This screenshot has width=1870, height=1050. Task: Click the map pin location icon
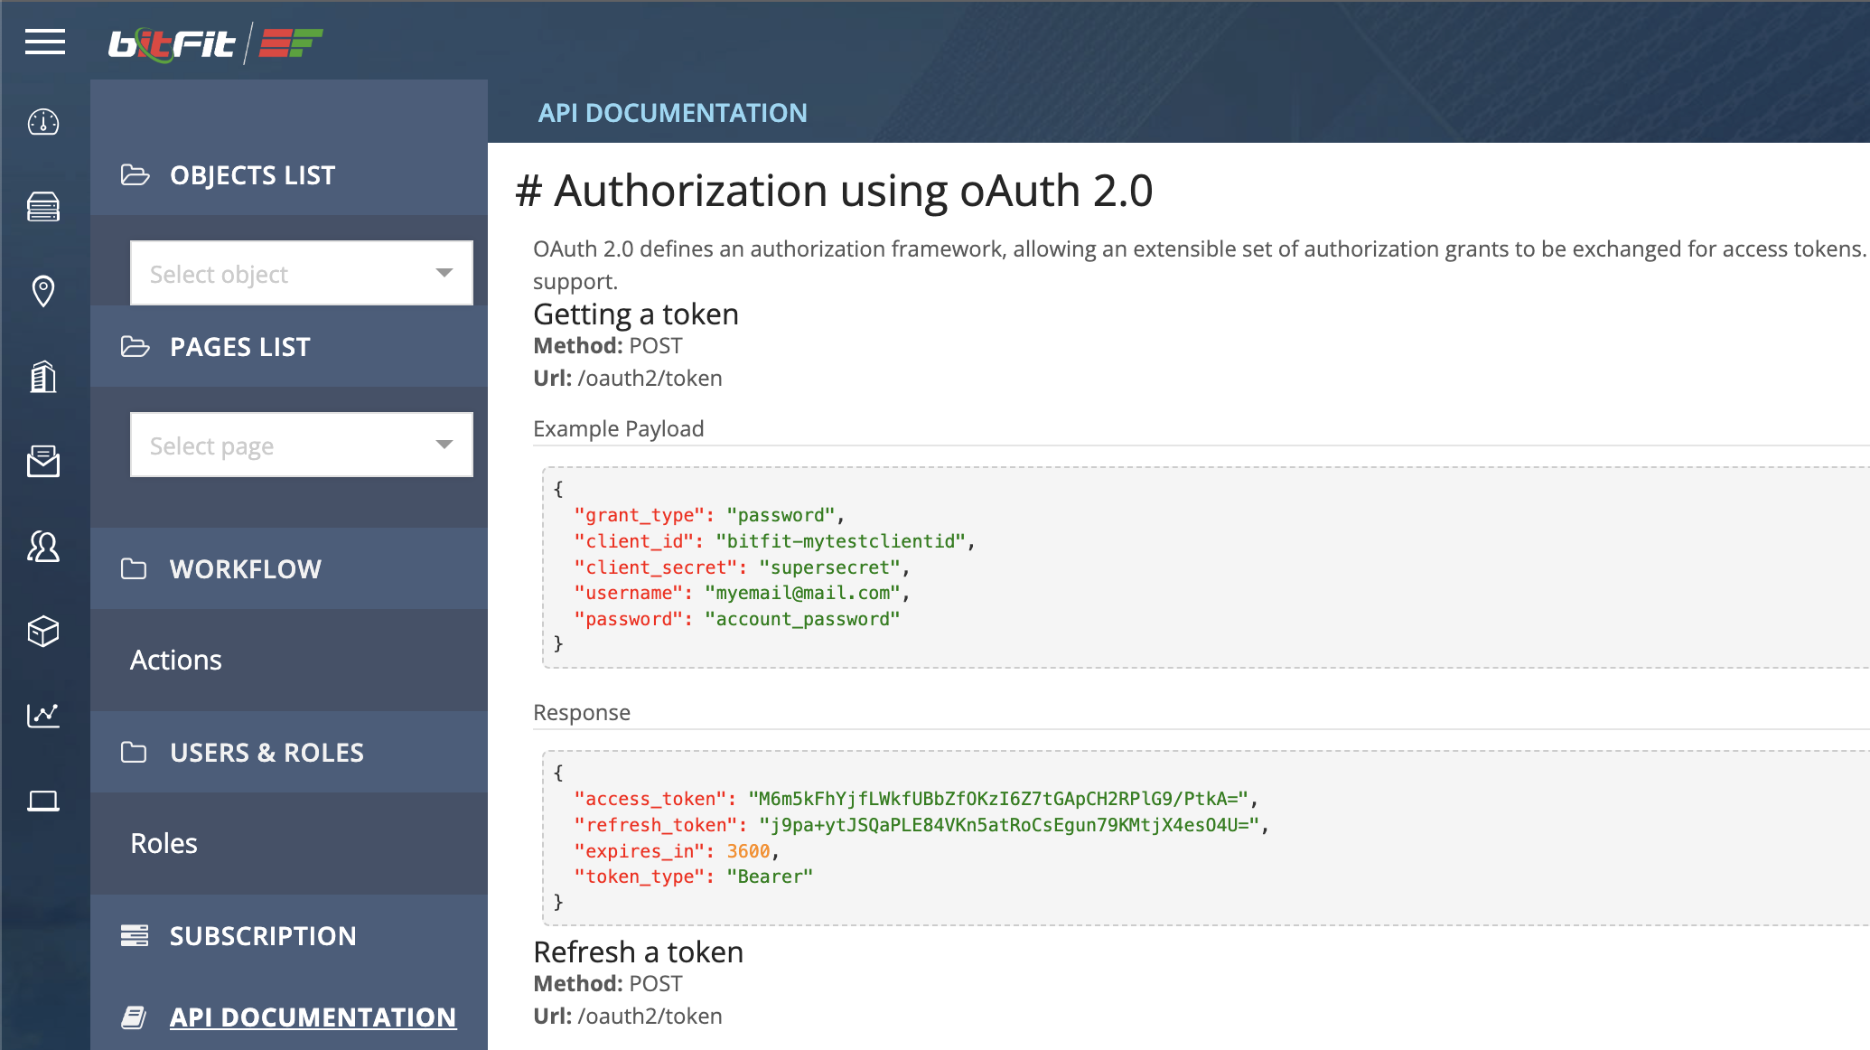pos(43,291)
